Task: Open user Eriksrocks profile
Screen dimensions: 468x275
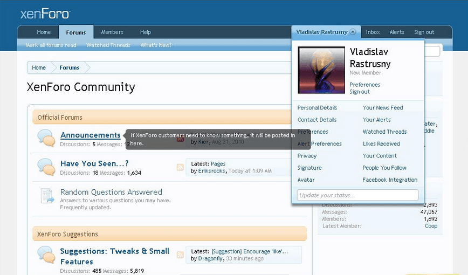Action: click(211, 171)
